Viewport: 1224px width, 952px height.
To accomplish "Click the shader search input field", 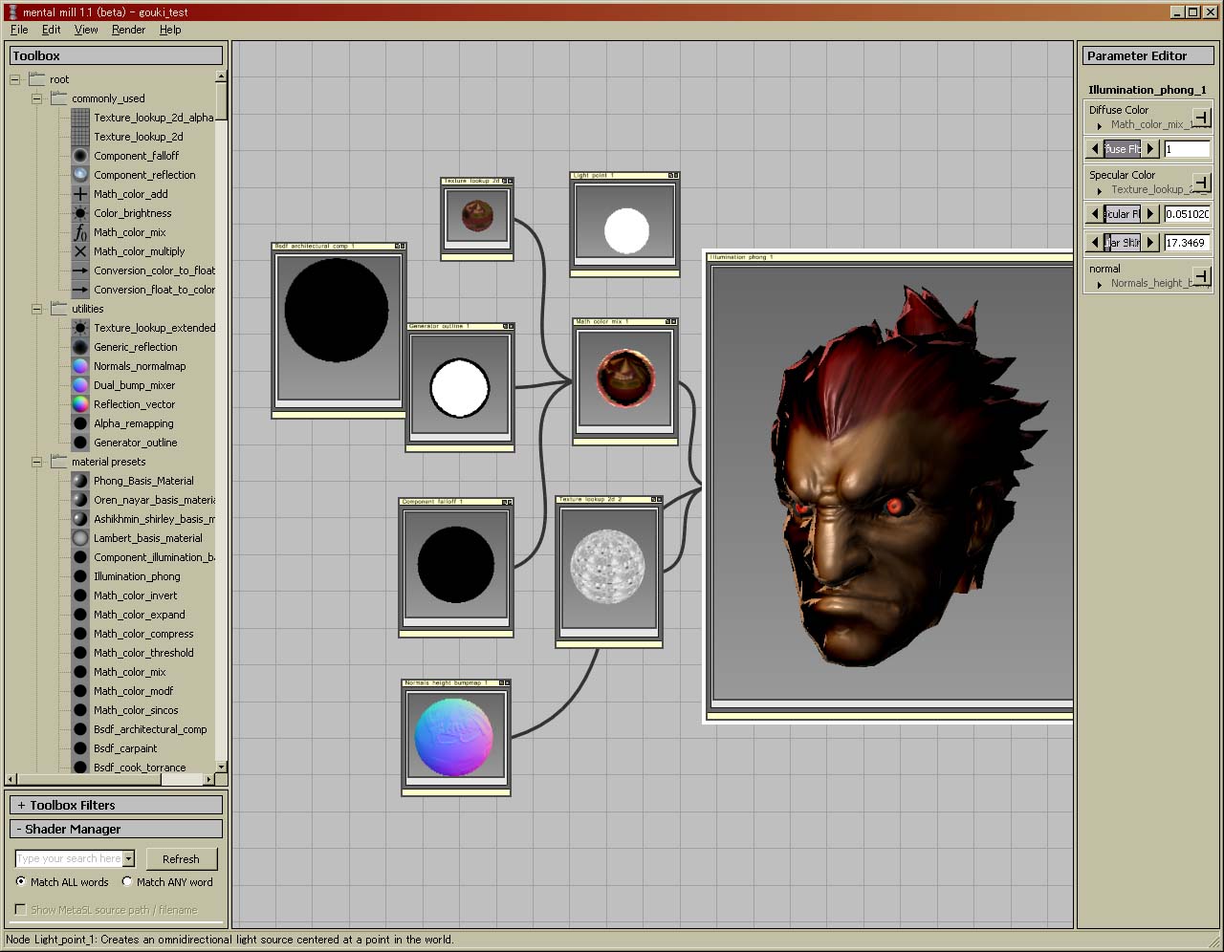I will (69, 858).
